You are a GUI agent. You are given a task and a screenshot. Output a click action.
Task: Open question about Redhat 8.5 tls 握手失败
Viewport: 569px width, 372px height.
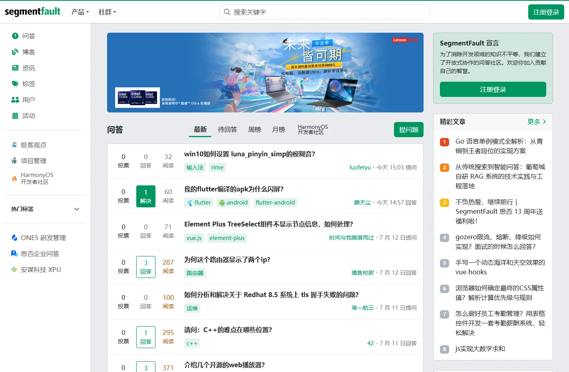(271, 295)
